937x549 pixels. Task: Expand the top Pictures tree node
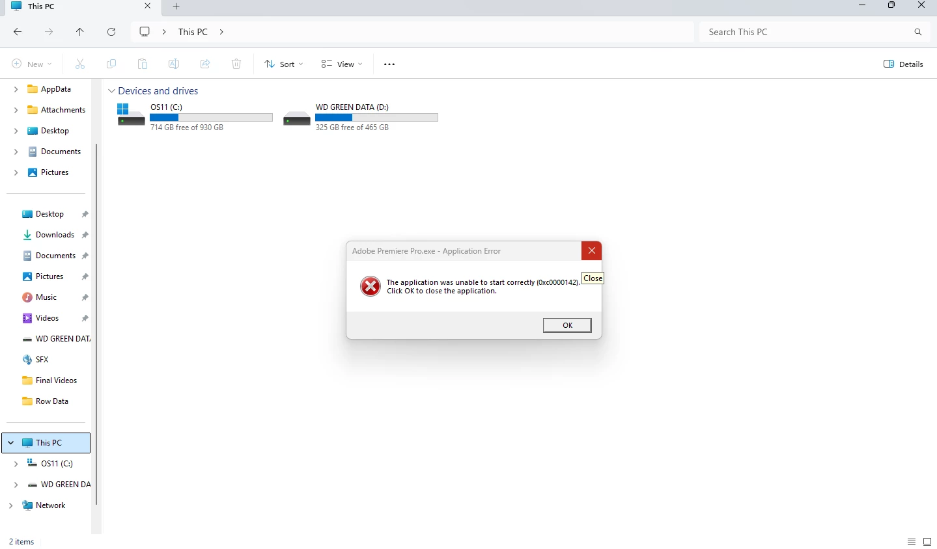[16, 172]
